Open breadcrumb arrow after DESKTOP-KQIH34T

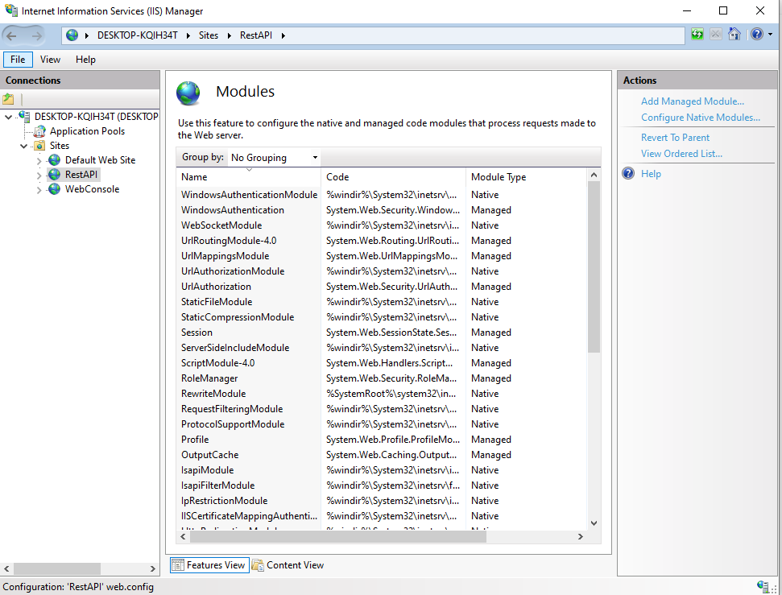188,35
